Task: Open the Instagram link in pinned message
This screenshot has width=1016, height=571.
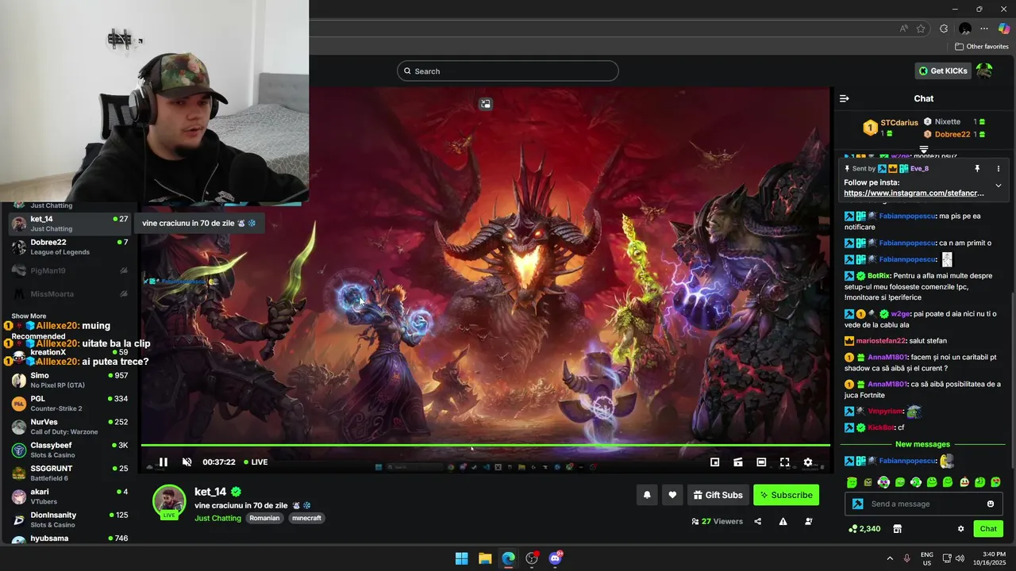Action: click(x=914, y=193)
